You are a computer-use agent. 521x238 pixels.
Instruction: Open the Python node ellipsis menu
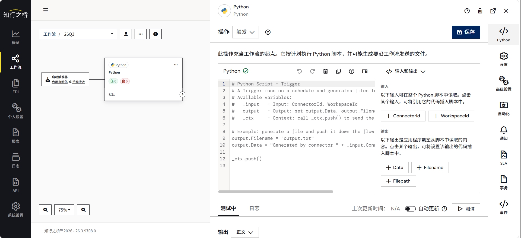tap(176, 65)
